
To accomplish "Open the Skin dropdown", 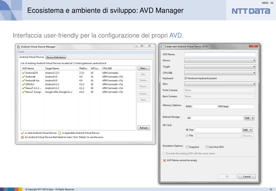I will tap(220, 84).
